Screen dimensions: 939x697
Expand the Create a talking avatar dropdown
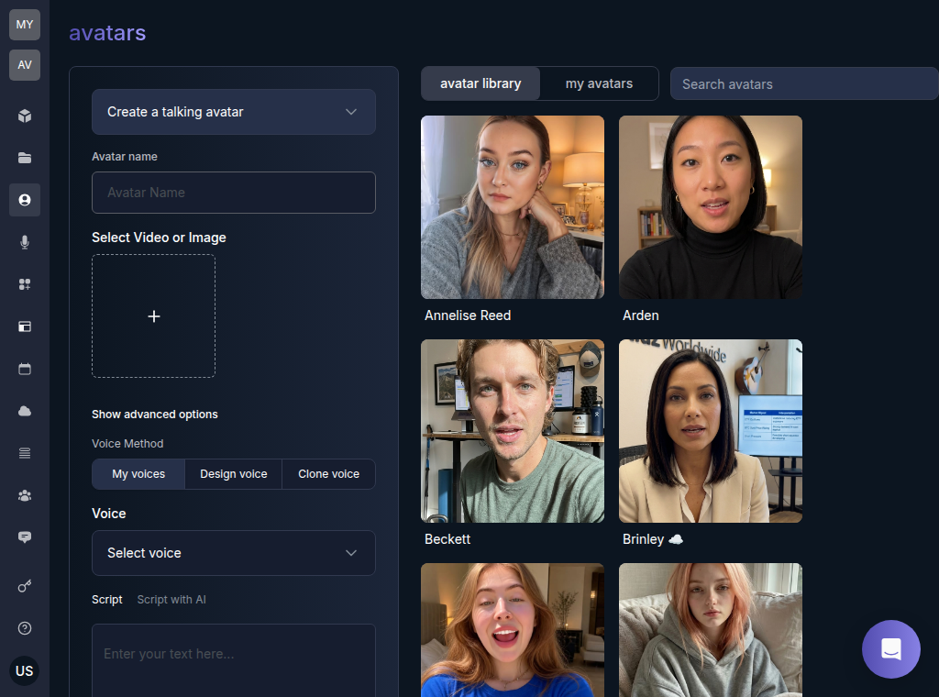coord(234,112)
